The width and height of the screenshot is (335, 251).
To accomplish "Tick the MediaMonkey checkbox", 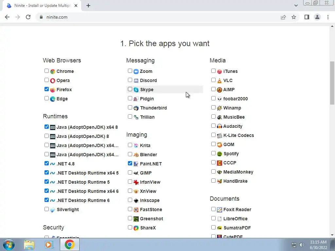I will (213, 172).
